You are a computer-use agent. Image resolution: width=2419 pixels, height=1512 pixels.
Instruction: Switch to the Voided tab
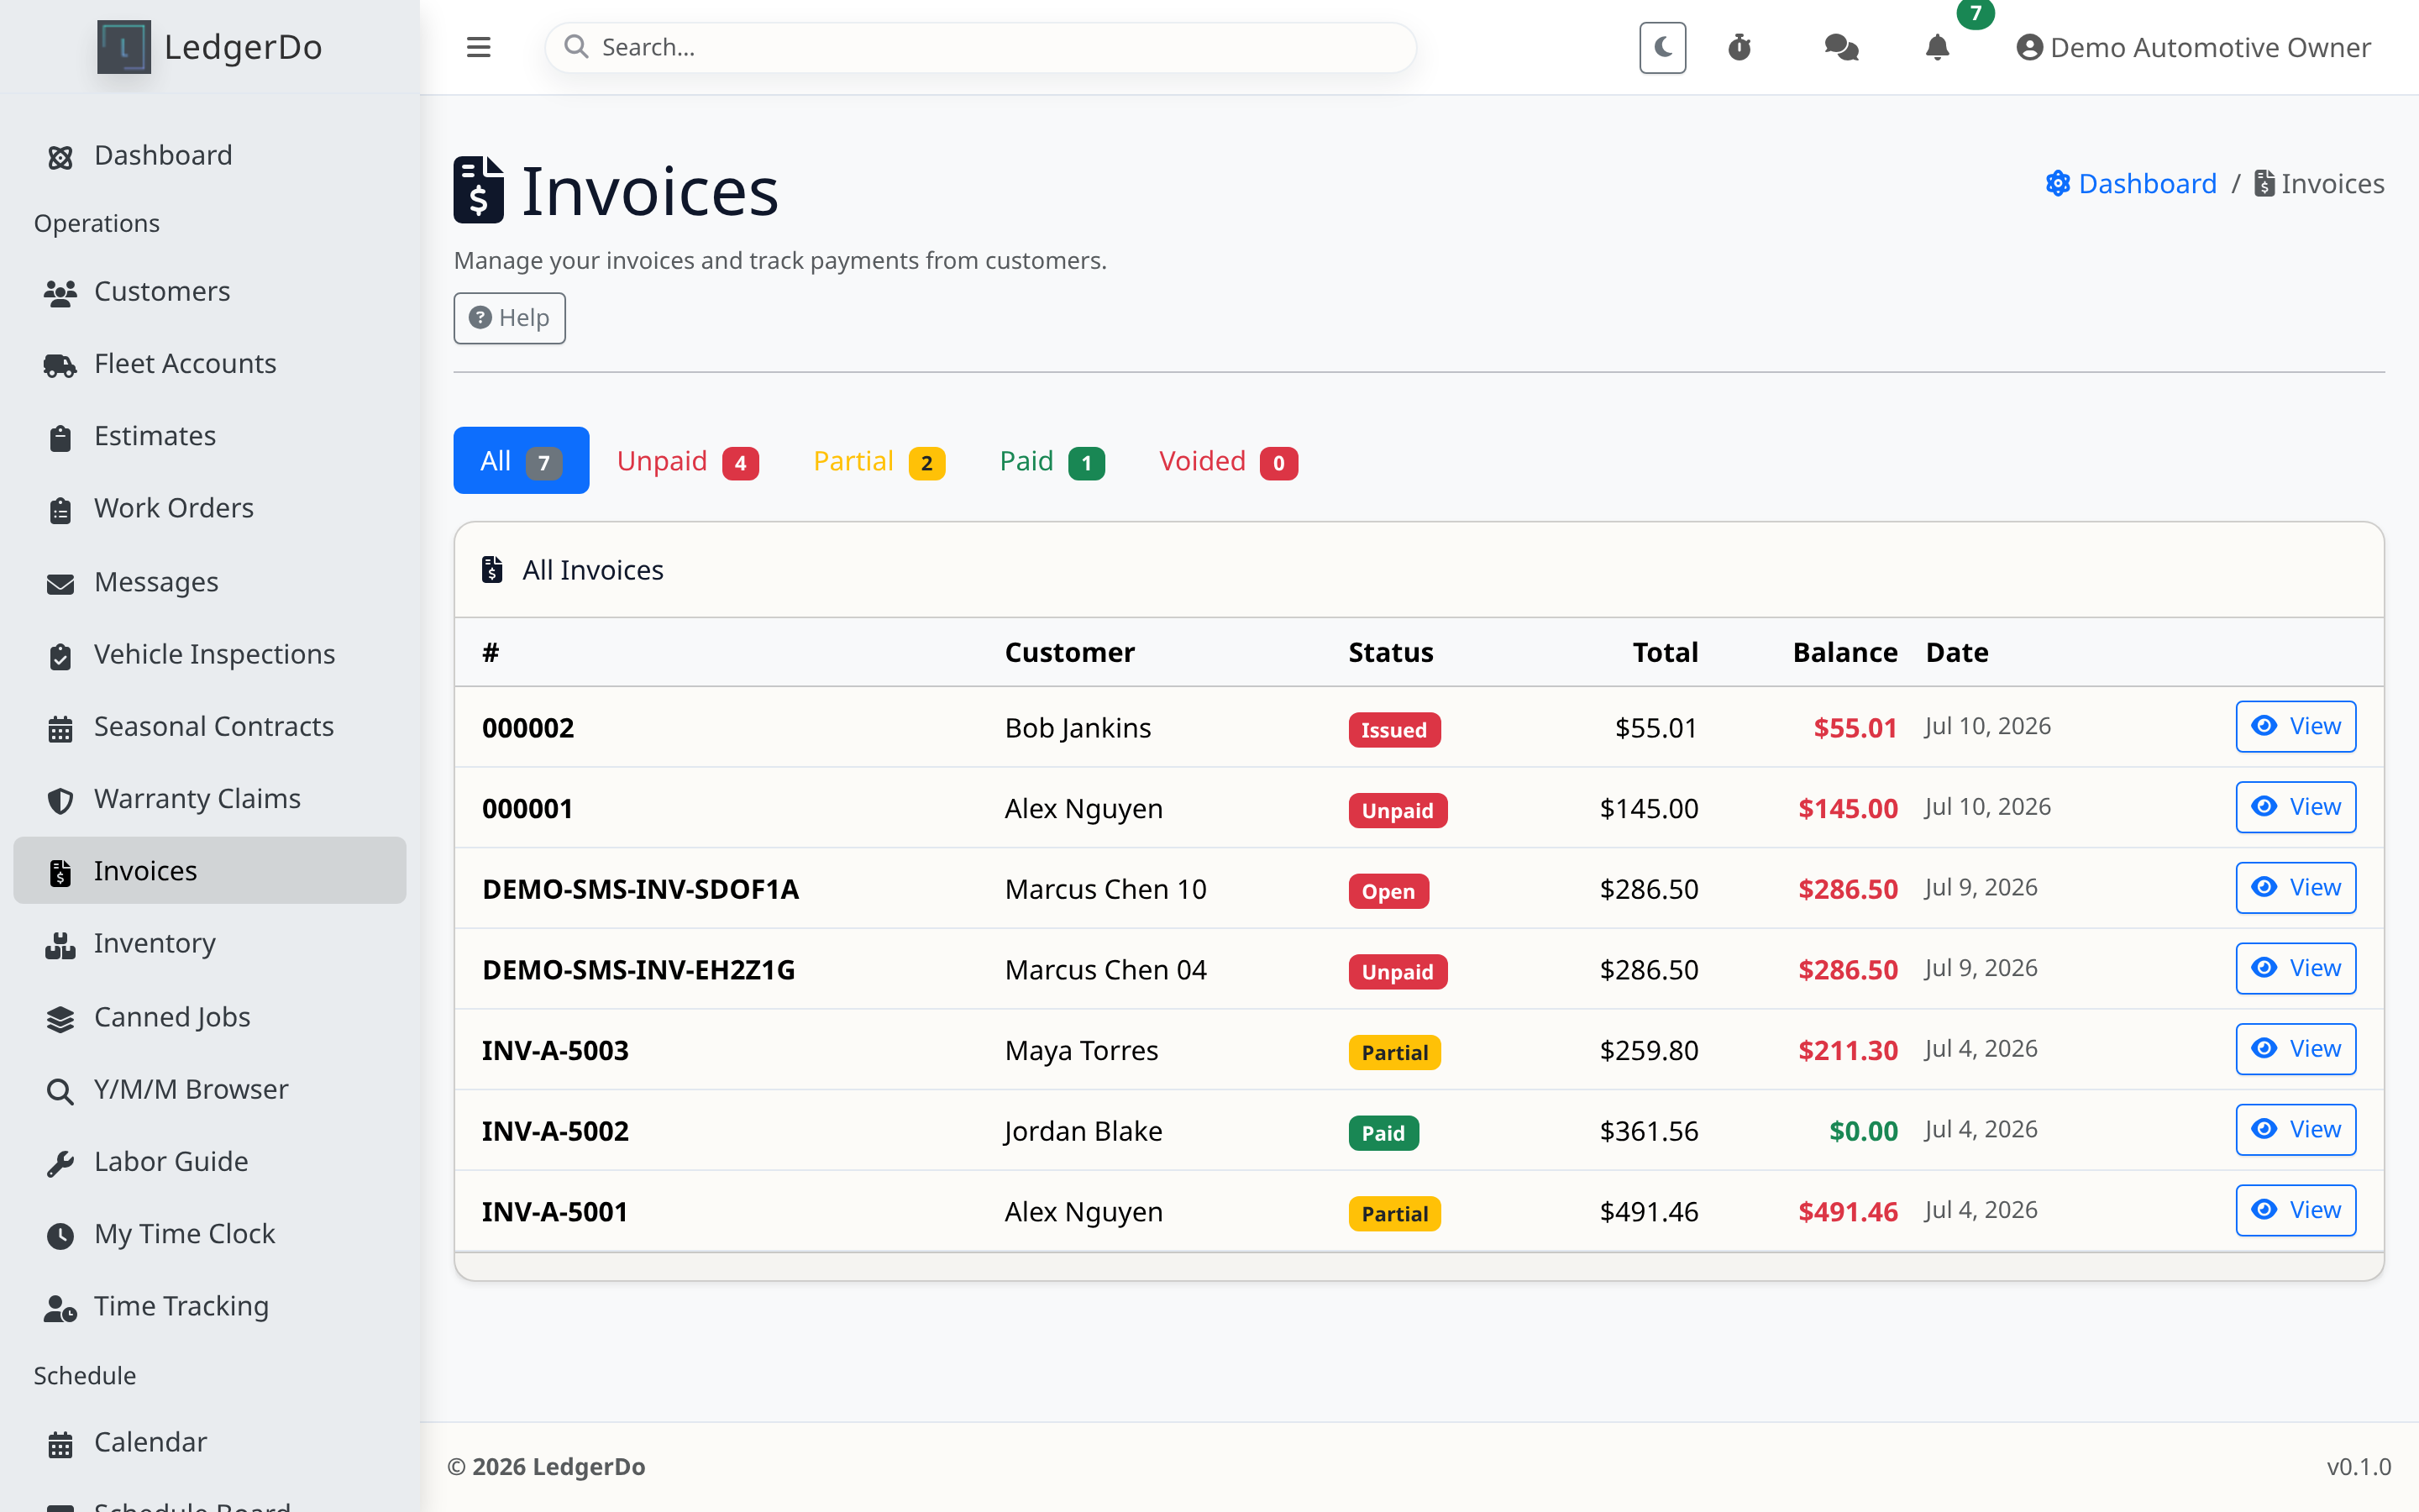click(1229, 461)
